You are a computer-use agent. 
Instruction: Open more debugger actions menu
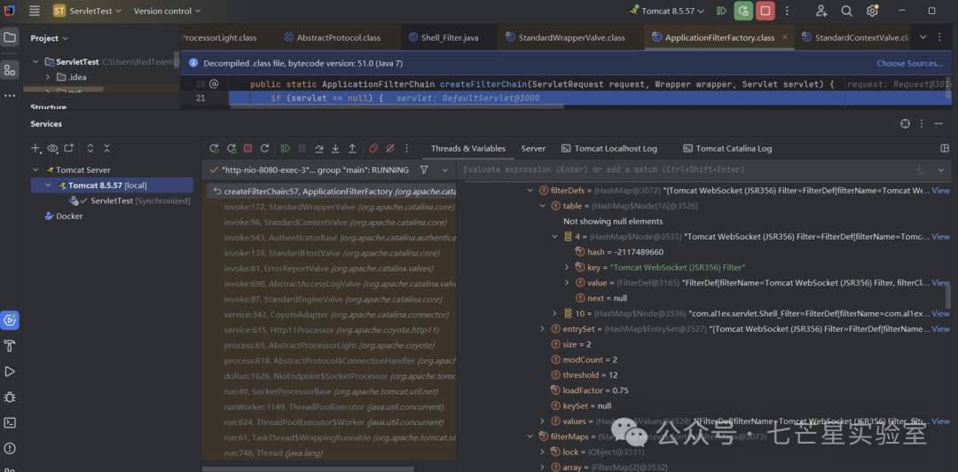[x=407, y=148]
